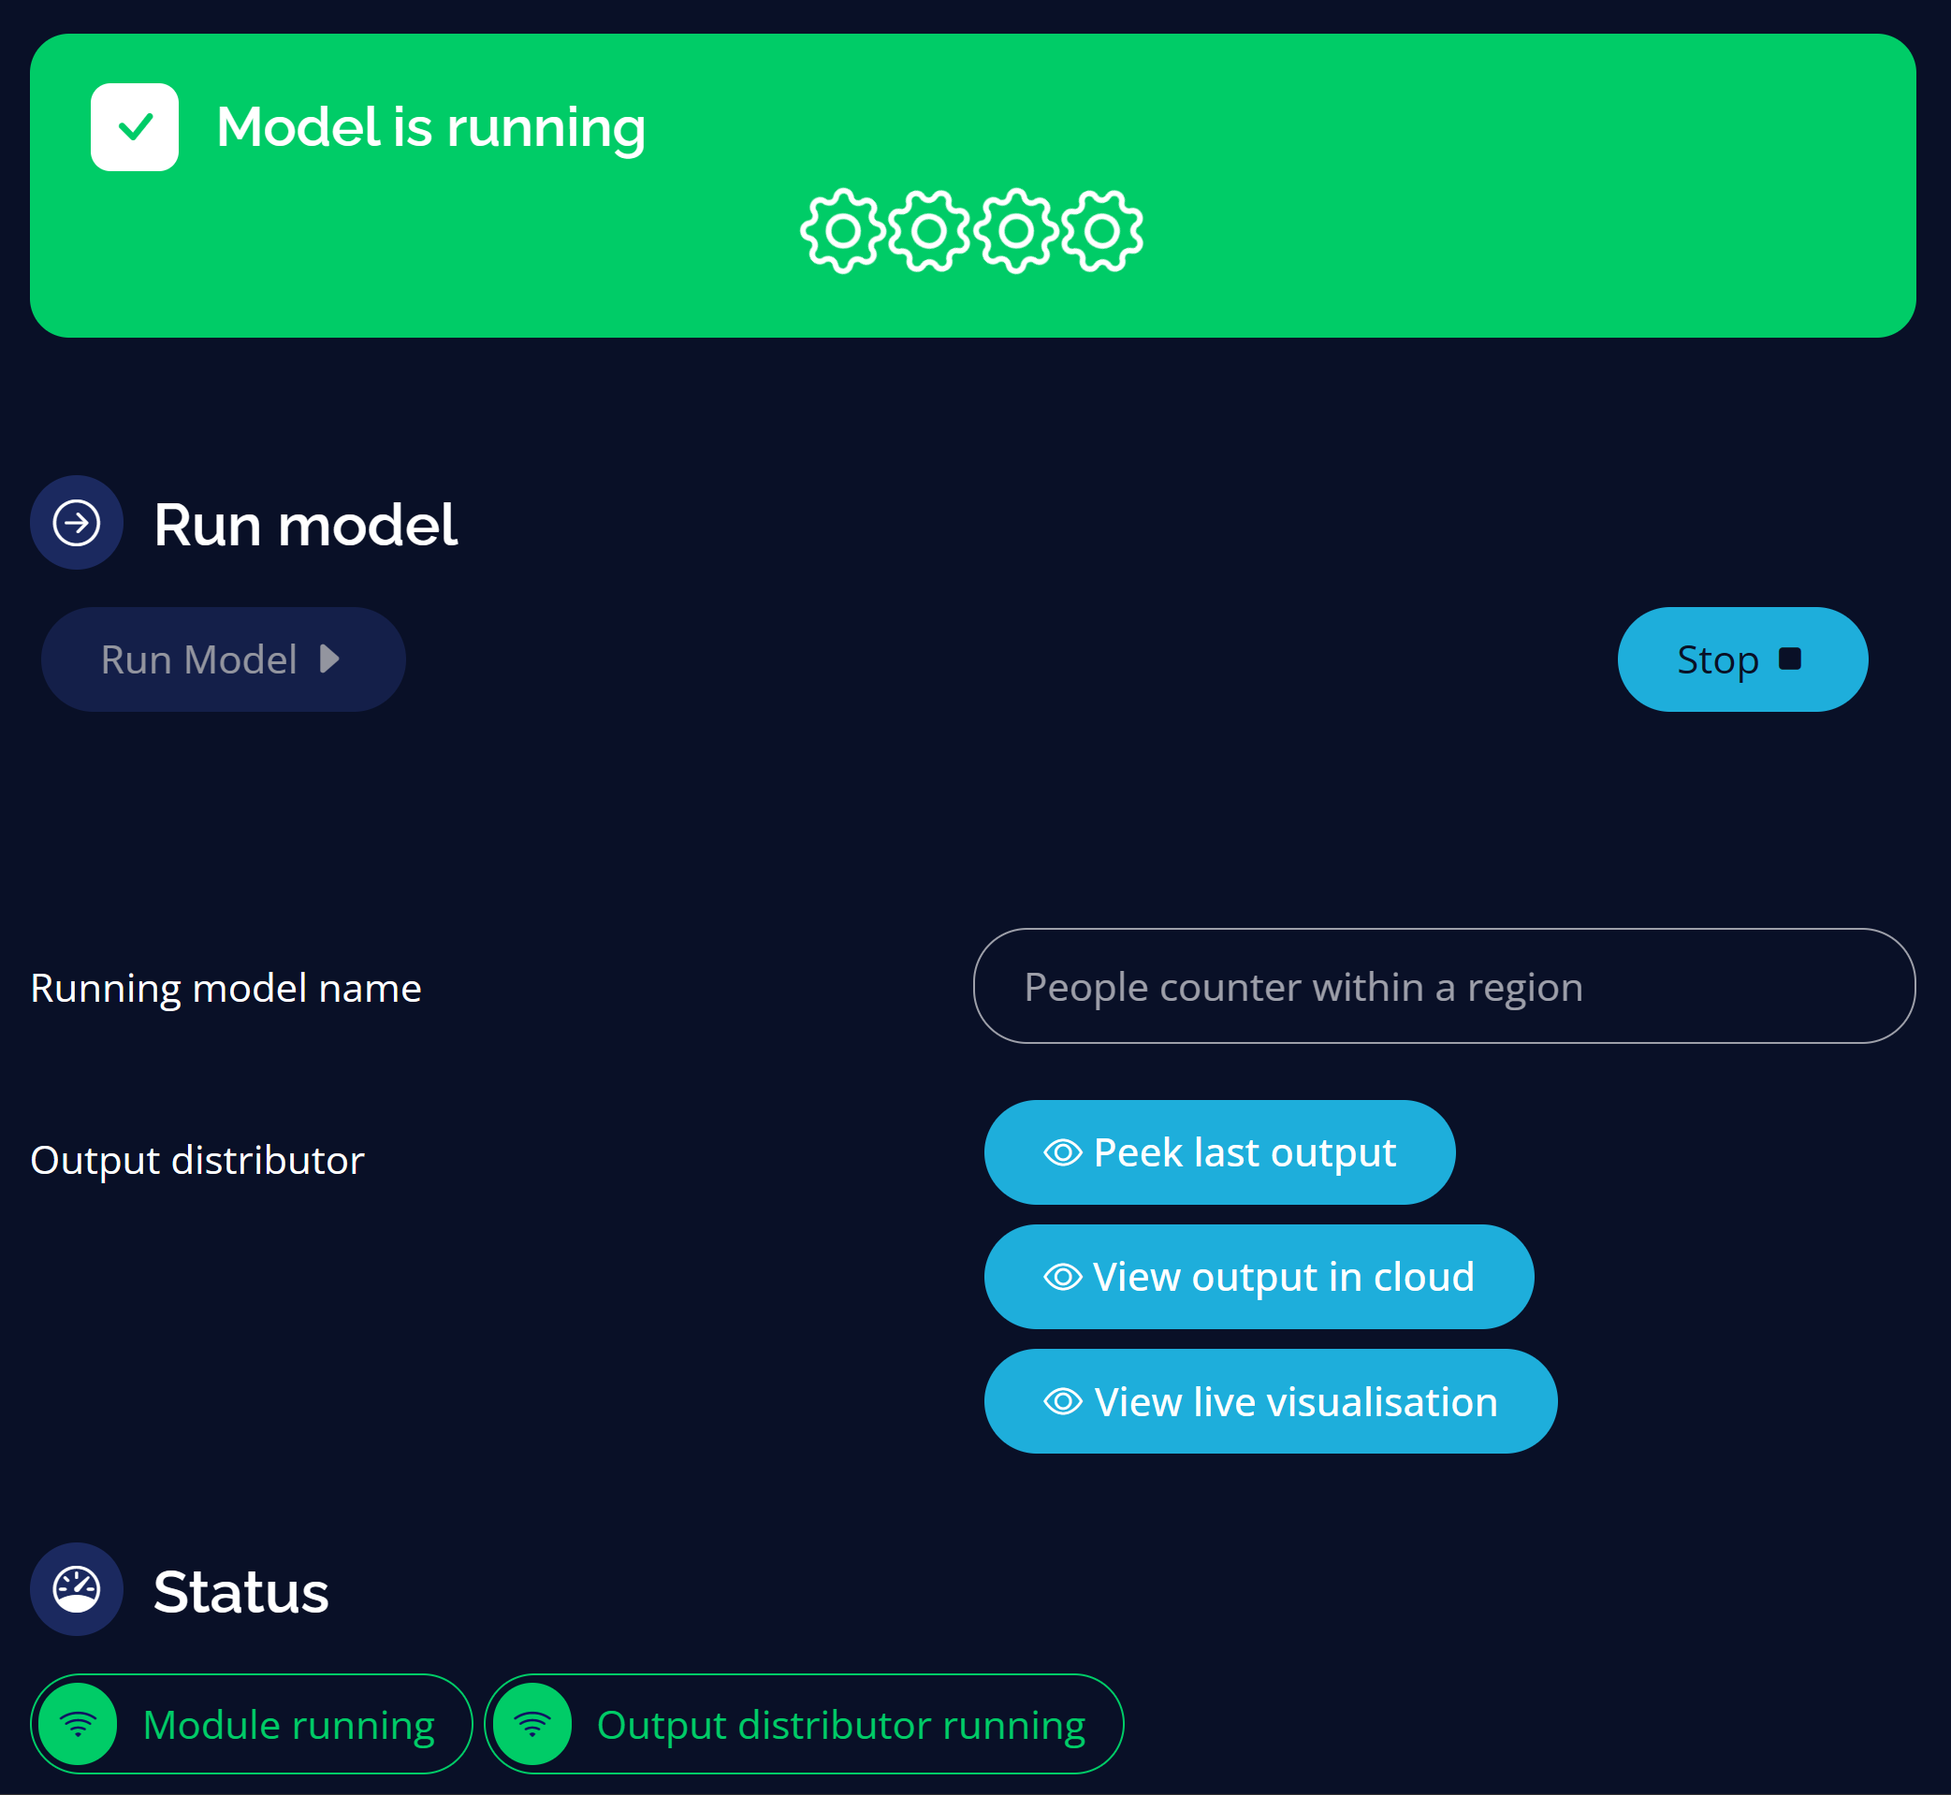
Task: Click the Status section heading
Action: click(241, 1591)
